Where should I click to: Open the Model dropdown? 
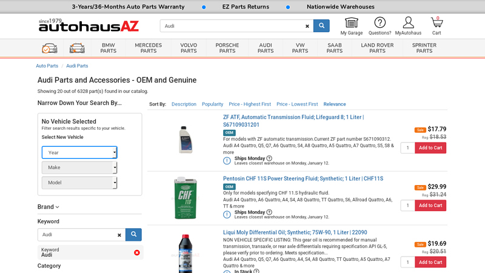[79, 183]
